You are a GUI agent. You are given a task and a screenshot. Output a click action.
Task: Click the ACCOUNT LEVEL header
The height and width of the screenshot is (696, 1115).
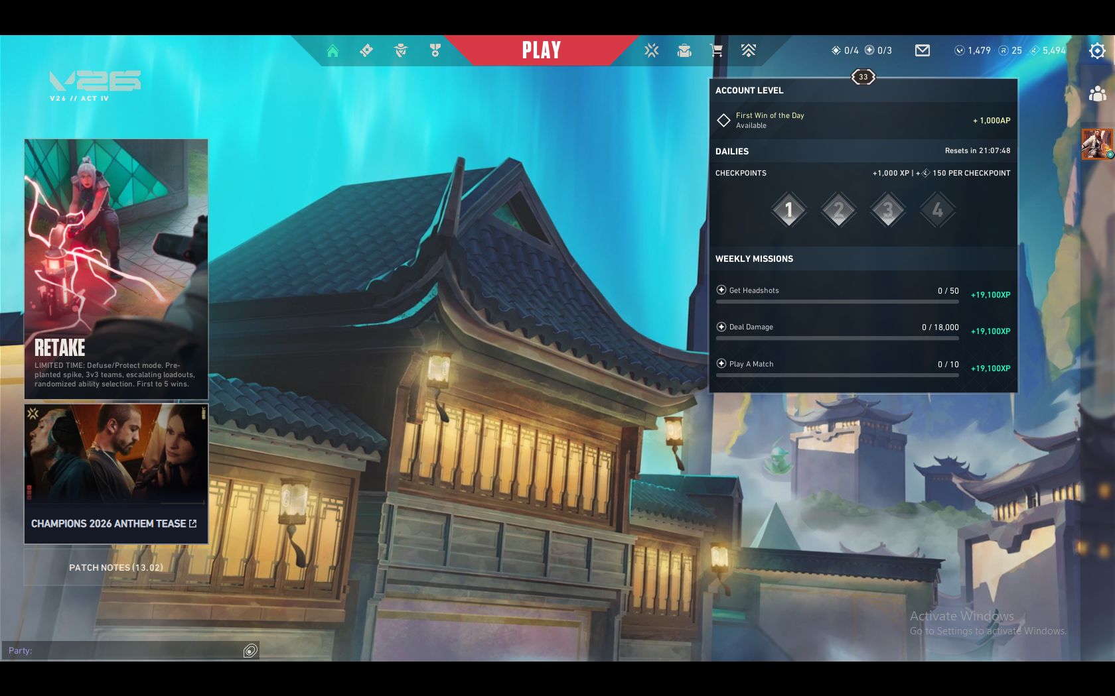point(749,91)
